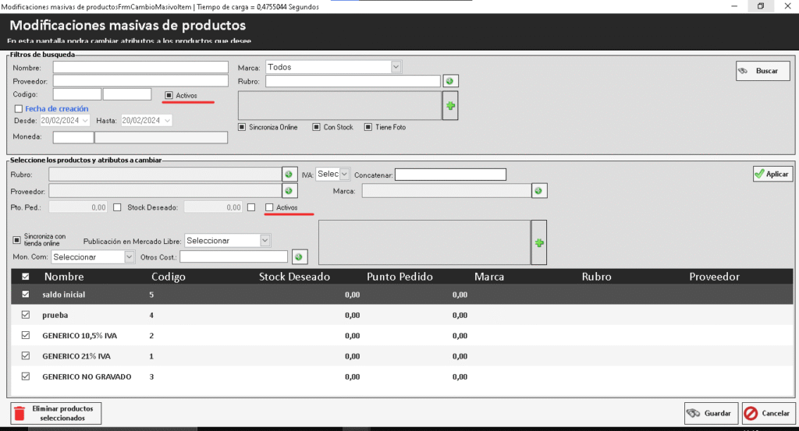The height and width of the screenshot is (431, 799).
Task: Click Nombre column header in product table
Action: pyautogui.click(x=64, y=277)
